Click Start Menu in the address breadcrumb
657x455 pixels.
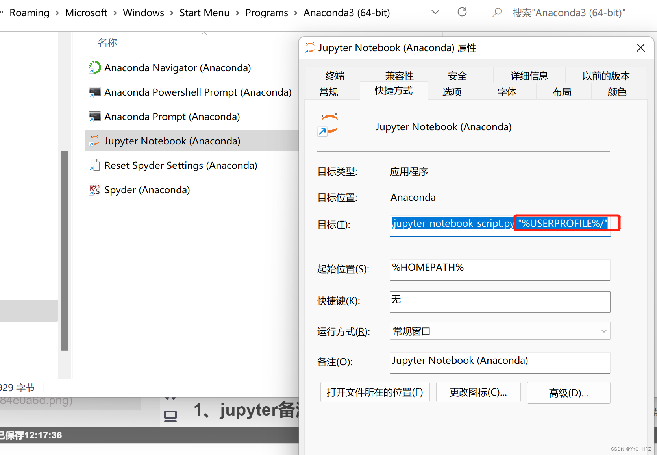coord(204,13)
